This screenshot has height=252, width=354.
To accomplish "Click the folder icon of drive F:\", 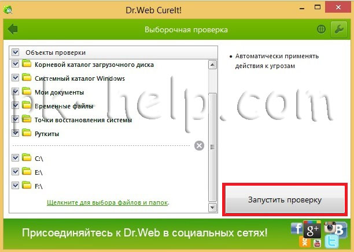I will point(27,186).
